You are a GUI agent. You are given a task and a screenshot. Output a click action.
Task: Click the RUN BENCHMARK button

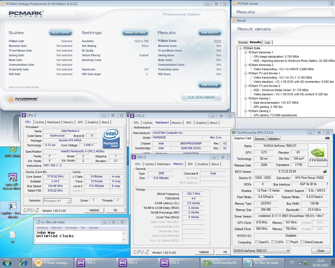[201, 97]
